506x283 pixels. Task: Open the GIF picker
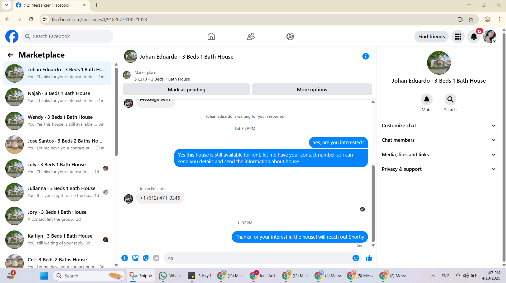pyautogui.click(x=156, y=258)
